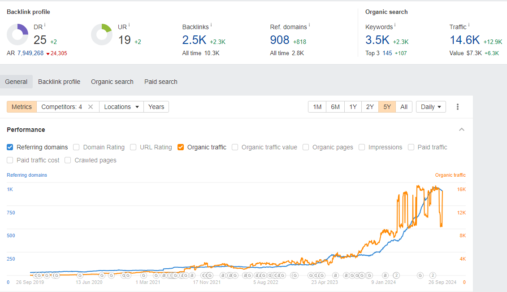Switch to the Organic search tab
This screenshot has width=507, height=292.
point(112,82)
